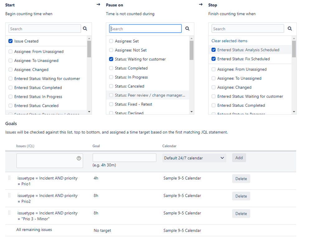Check Status: Fixed - Retest pause option
This screenshot has width=311, height=240.
tap(111, 104)
